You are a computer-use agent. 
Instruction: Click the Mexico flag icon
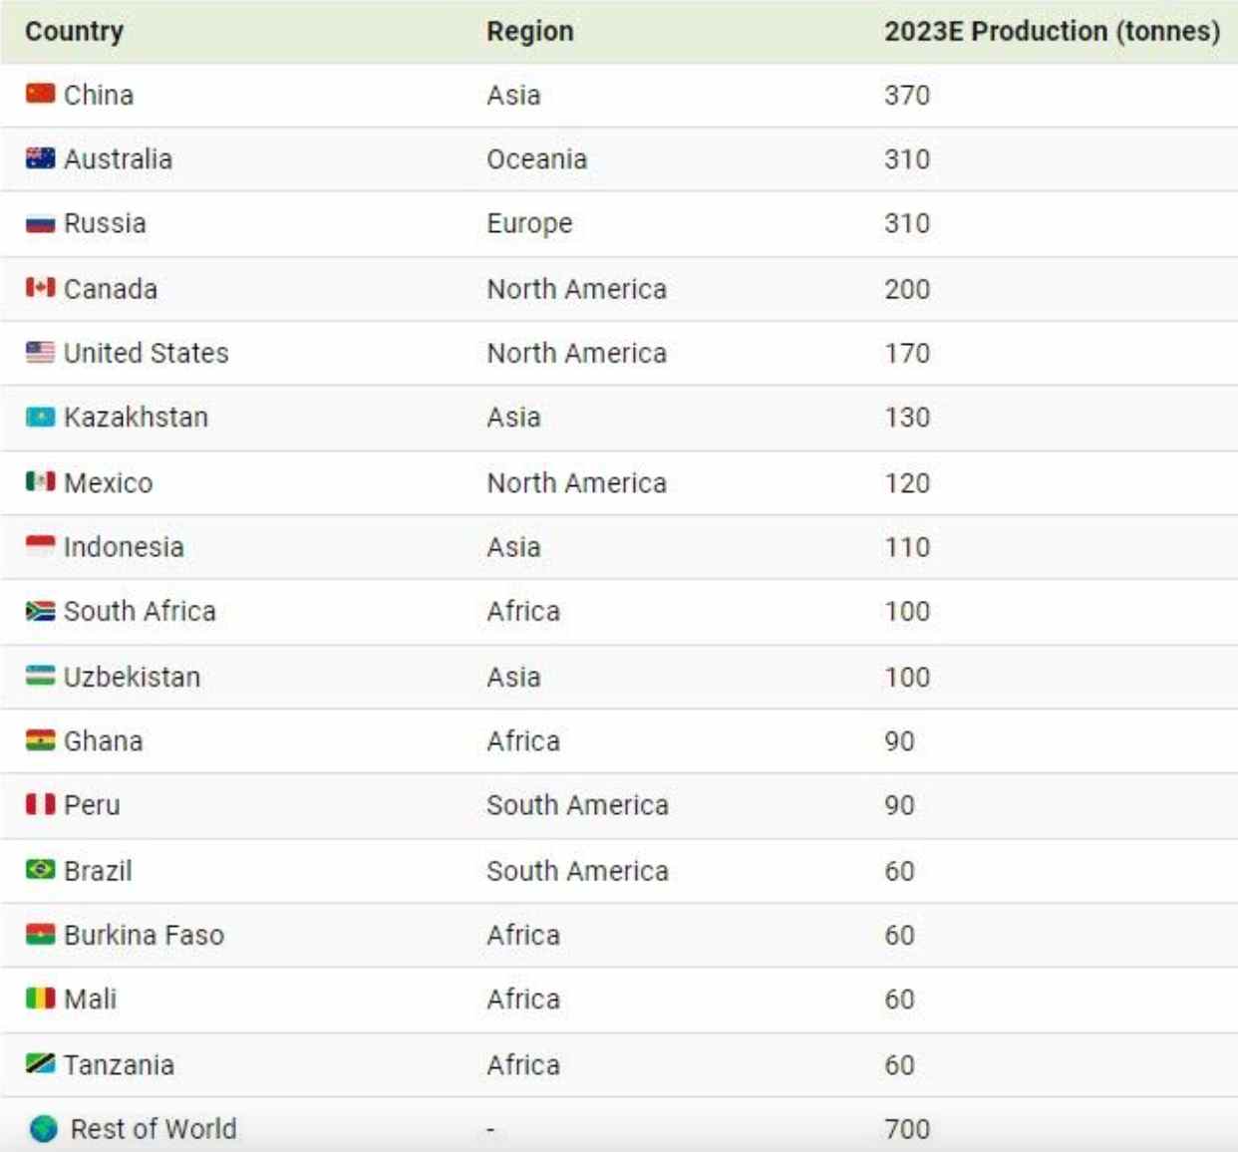pyautogui.click(x=40, y=482)
